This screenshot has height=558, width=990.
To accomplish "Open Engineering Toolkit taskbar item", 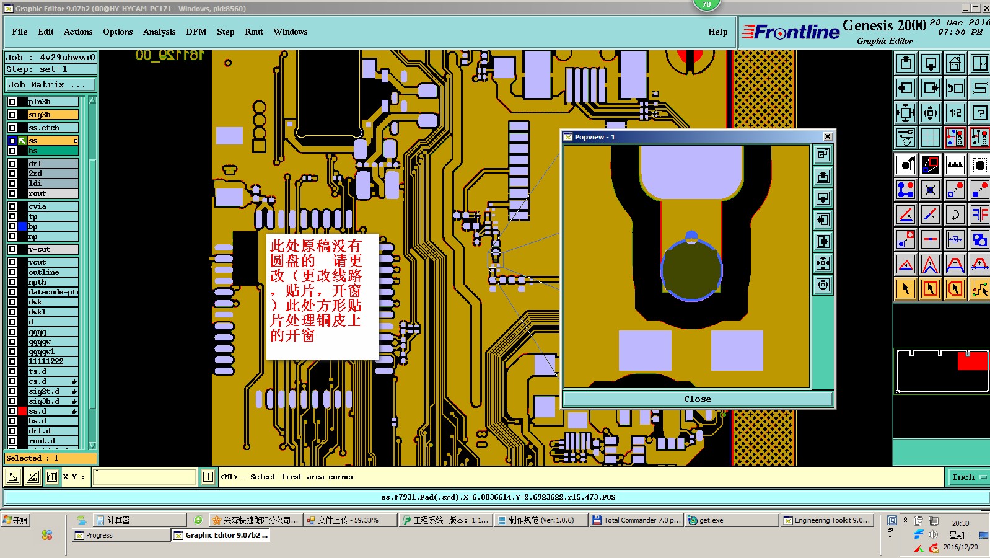I will pos(827,520).
